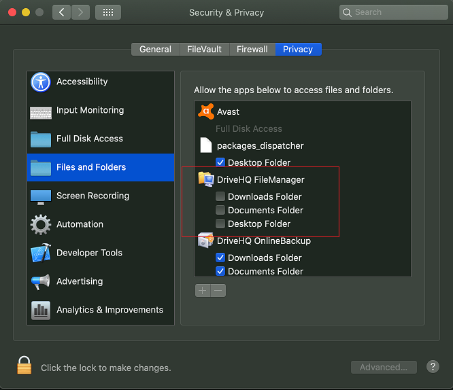Uncheck Downloads Folder under DriveHQ OnlineBackup
This screenshot has height=390, width=453.
(x=220, y=258)
